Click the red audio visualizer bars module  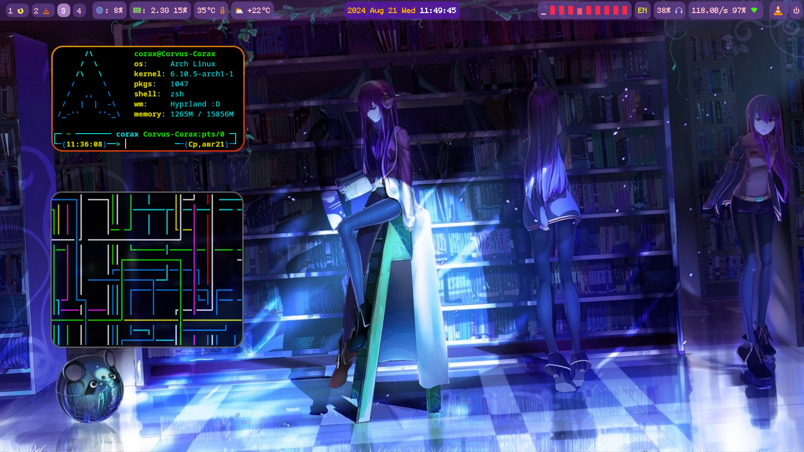[x=584, y=11]
